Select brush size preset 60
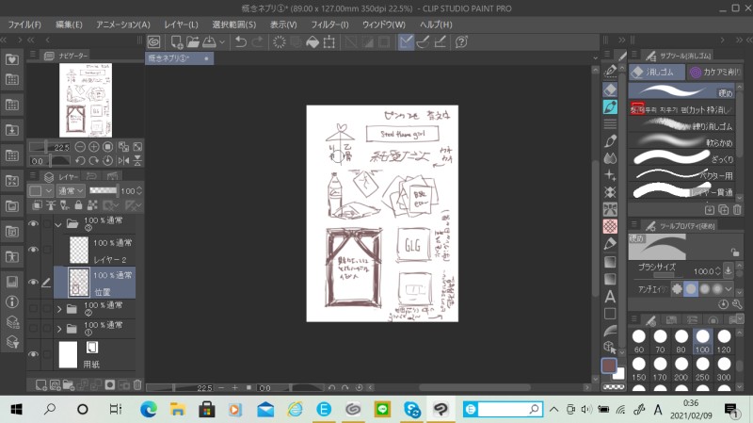753x423 pixels. click(x=639, y=342)
